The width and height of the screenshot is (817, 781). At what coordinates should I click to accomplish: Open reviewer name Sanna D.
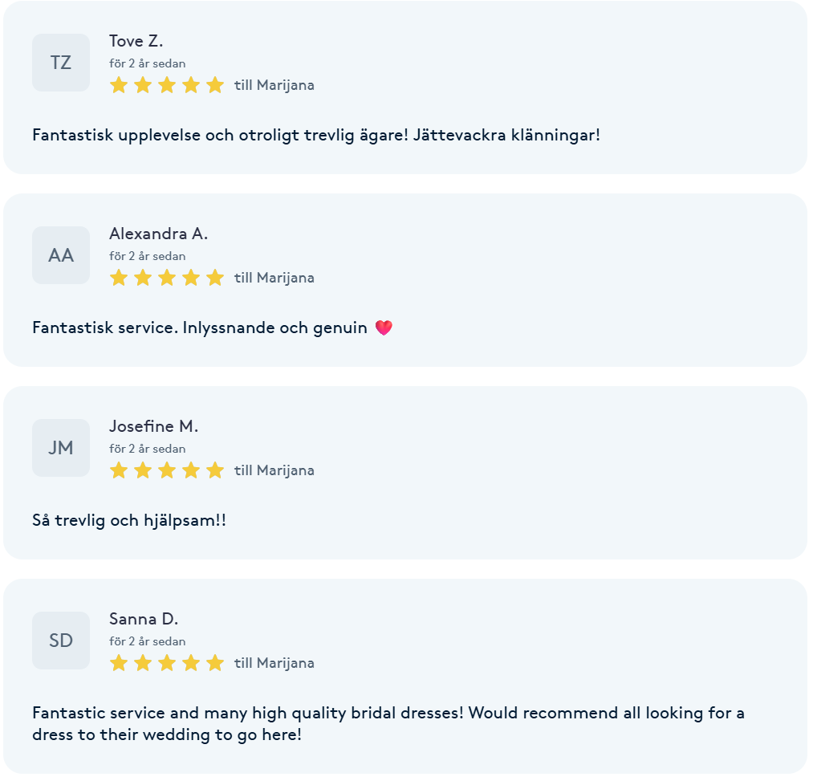pyautogui.click(x=144, y=619)
